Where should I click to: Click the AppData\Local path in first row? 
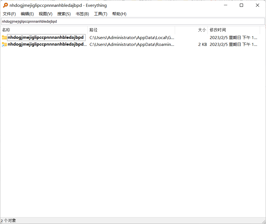132,38
